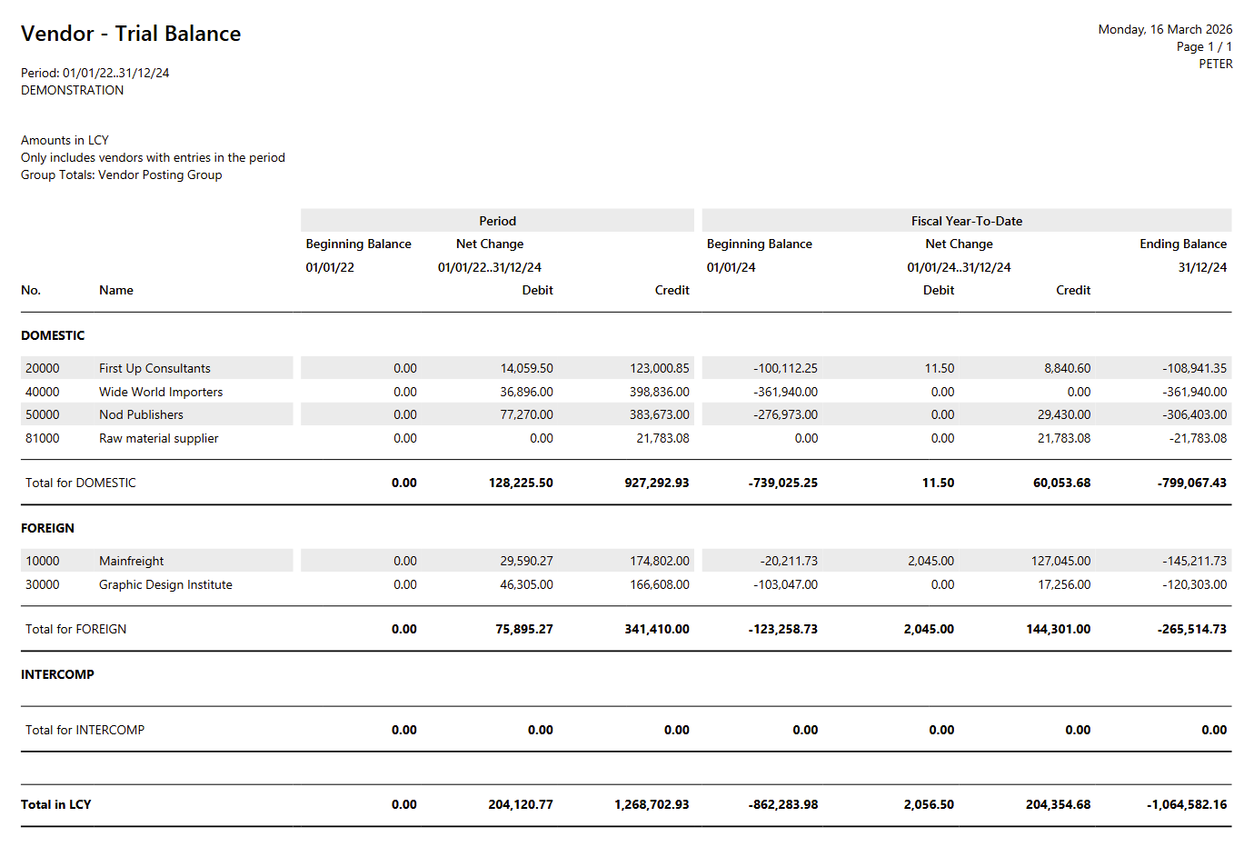
Task: Select the Graphic Design Institute vendor name
Action: [x=165, y=584]
